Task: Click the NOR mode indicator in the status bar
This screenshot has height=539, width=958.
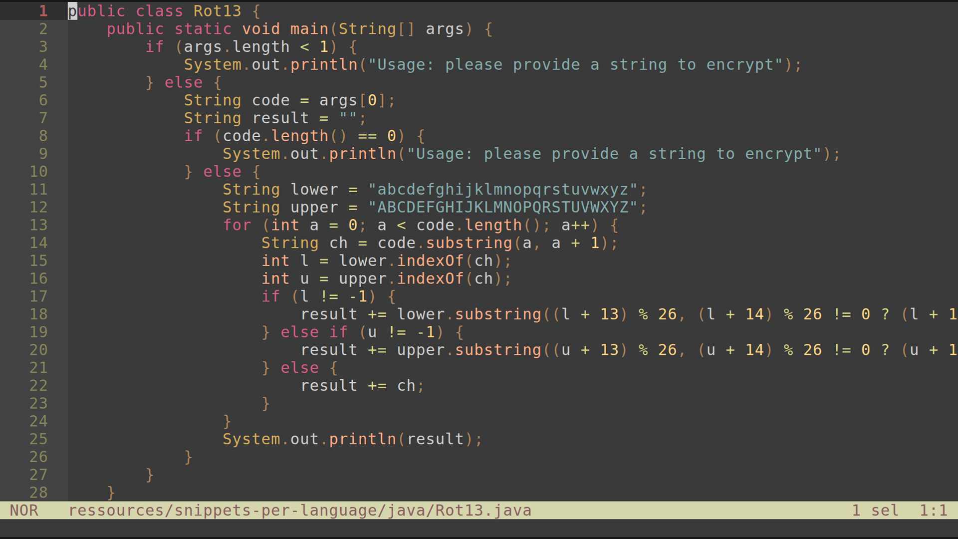Action: pyautogui.click(x=25, y=510)
